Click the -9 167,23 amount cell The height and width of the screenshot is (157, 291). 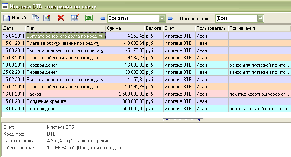pos(126,58)
